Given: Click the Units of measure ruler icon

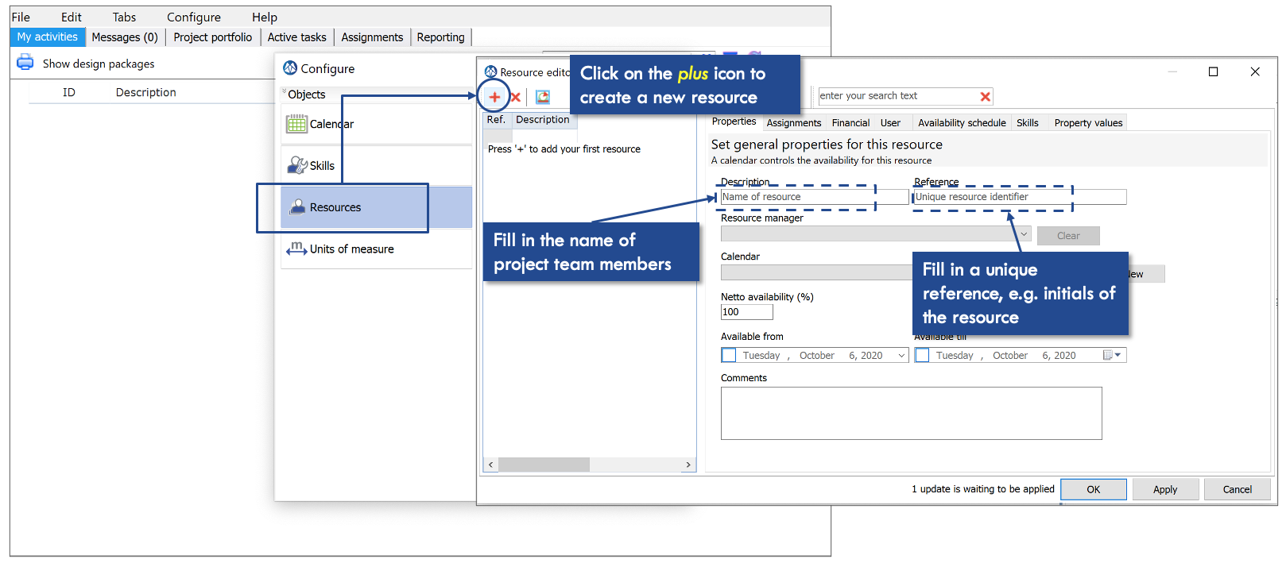Looking at the screenshot, I should 296,249.
